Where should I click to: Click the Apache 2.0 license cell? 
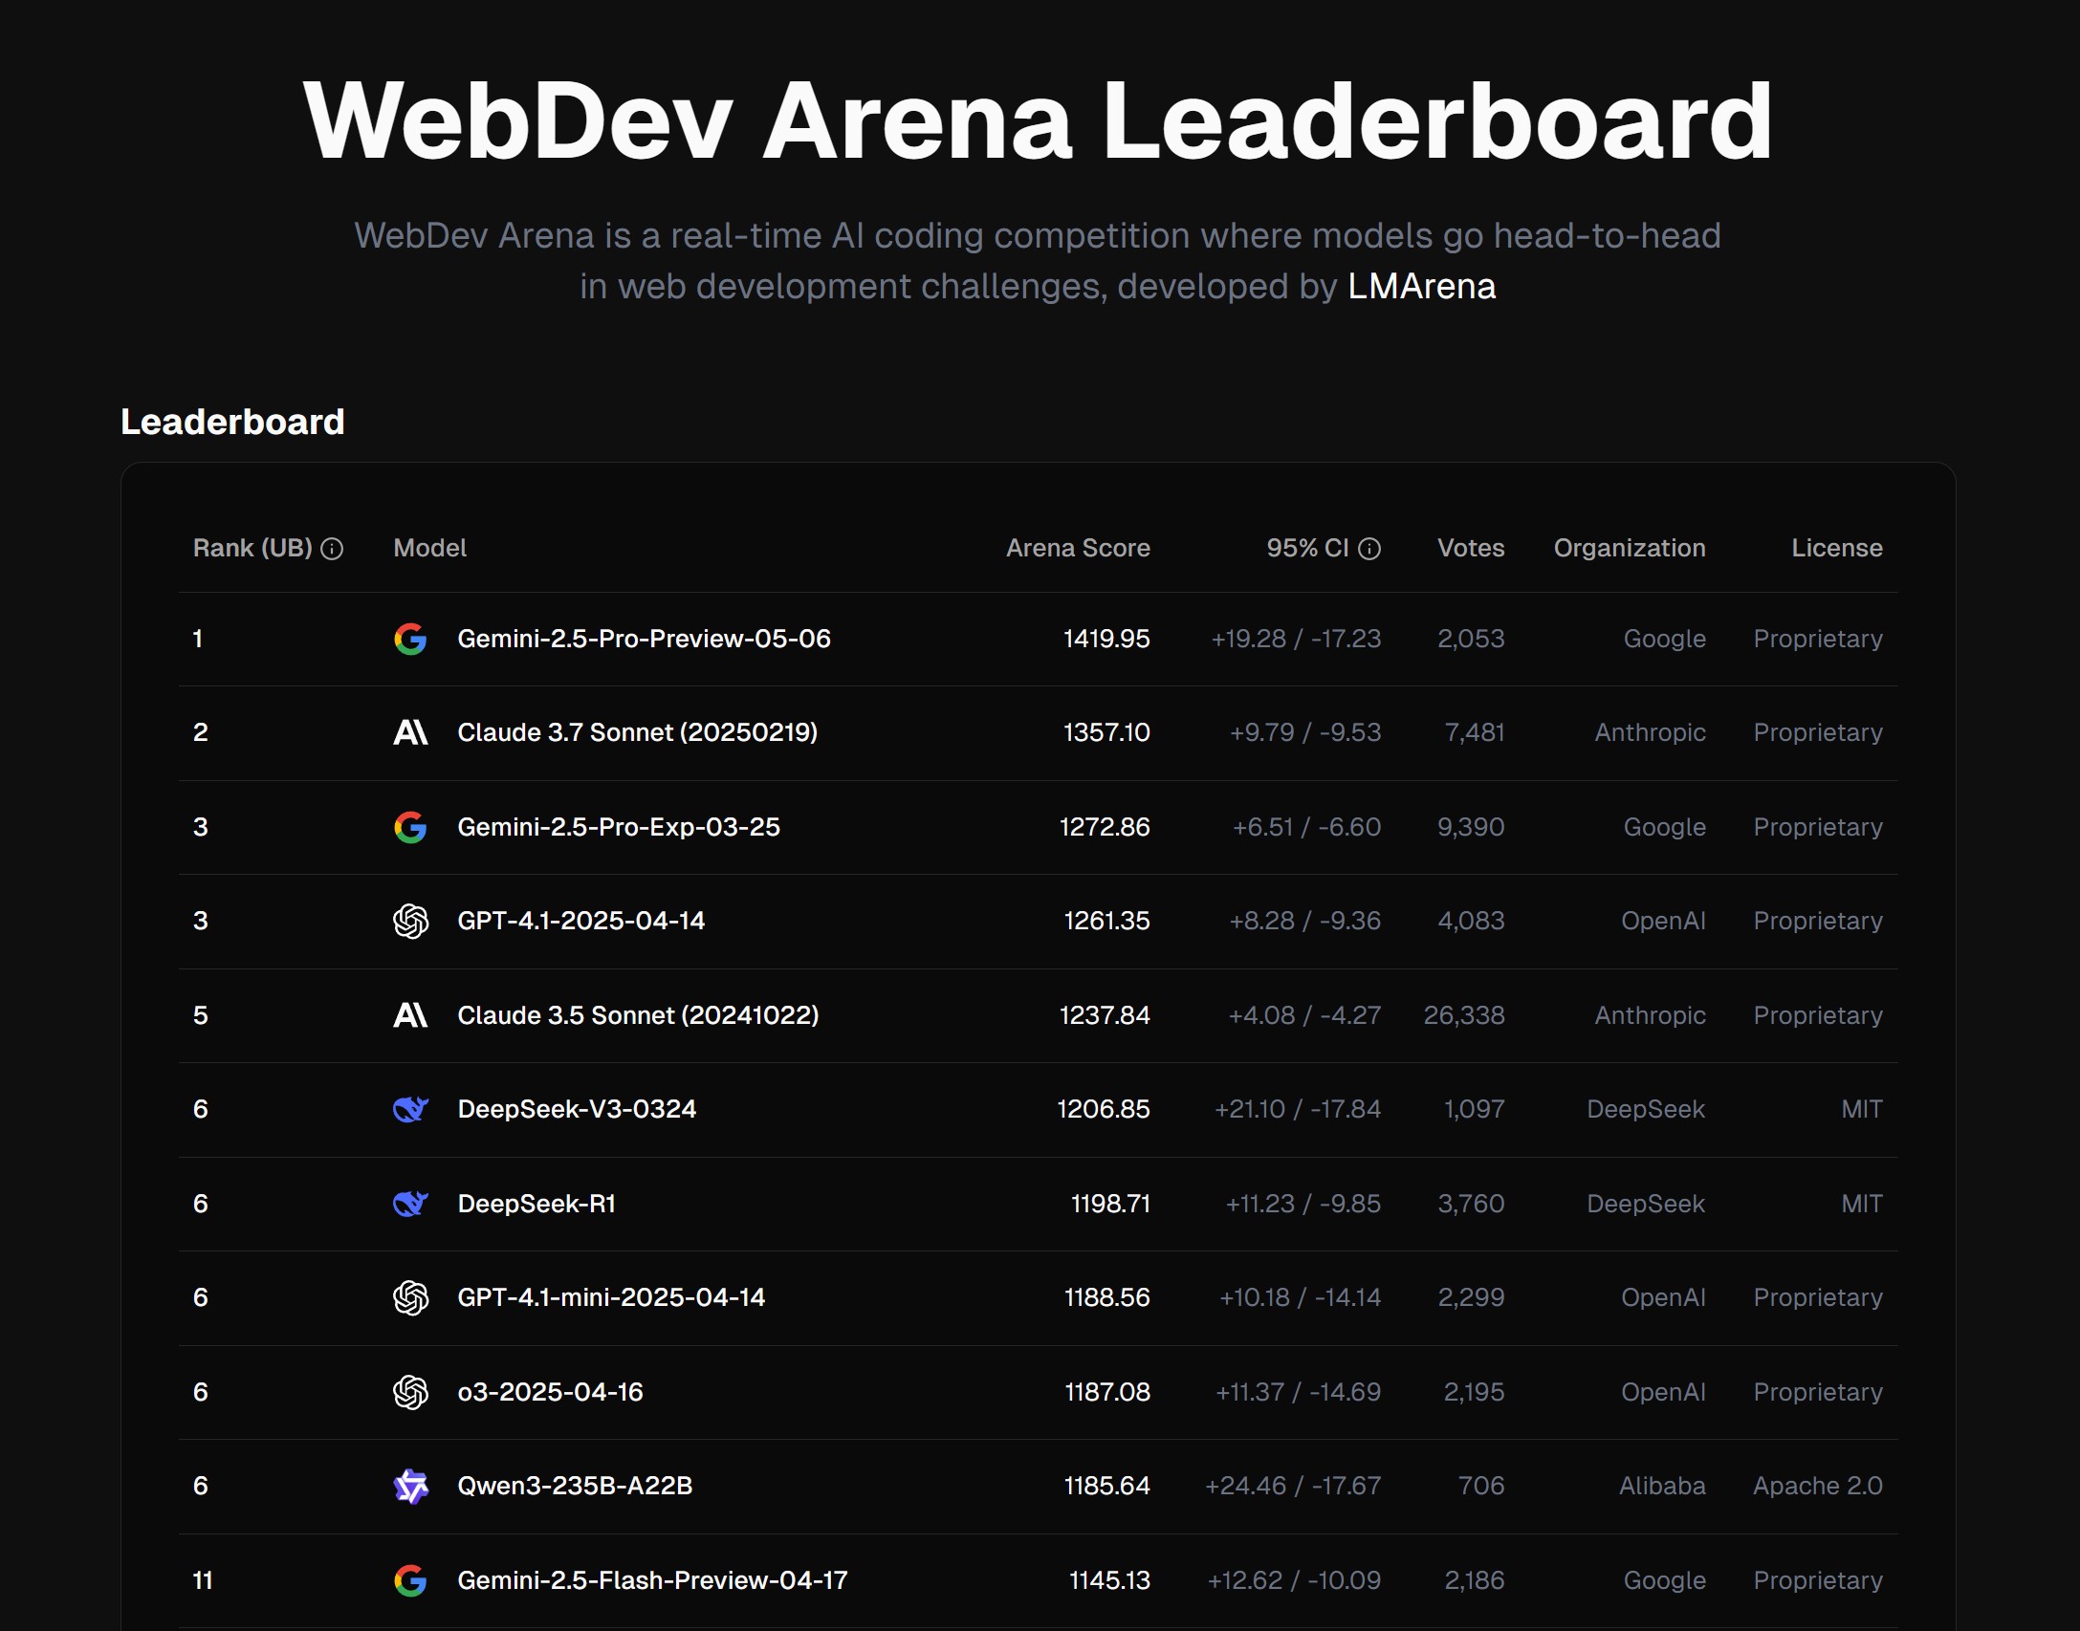1818,1486
